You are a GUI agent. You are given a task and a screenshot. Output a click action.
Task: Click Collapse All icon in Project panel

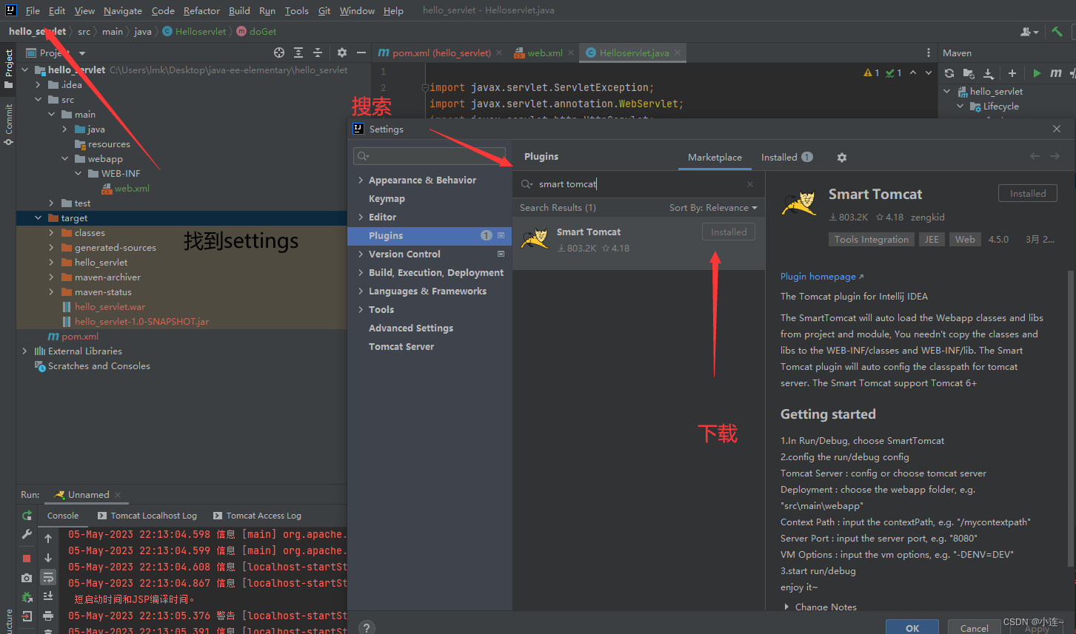318,53
